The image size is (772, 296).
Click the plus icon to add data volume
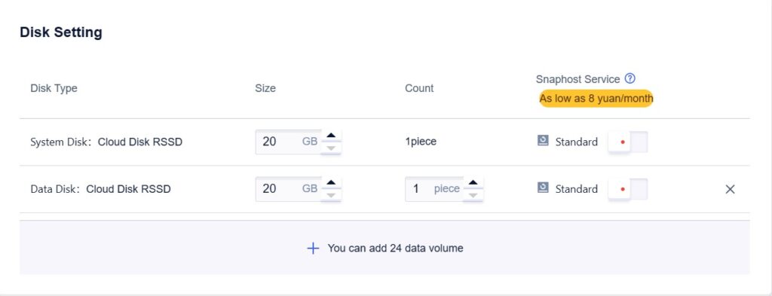point(313,249)
